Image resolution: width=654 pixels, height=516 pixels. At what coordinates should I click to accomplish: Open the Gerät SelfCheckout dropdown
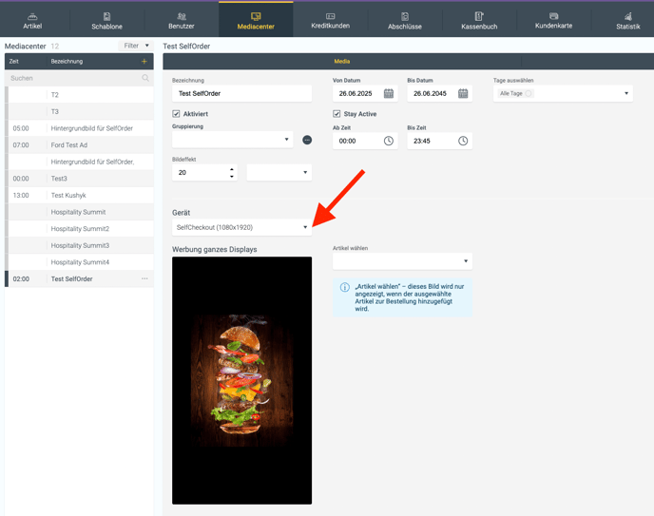241,227
